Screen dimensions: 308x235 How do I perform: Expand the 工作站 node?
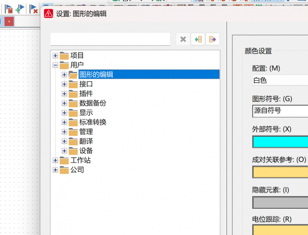[55, 160]
